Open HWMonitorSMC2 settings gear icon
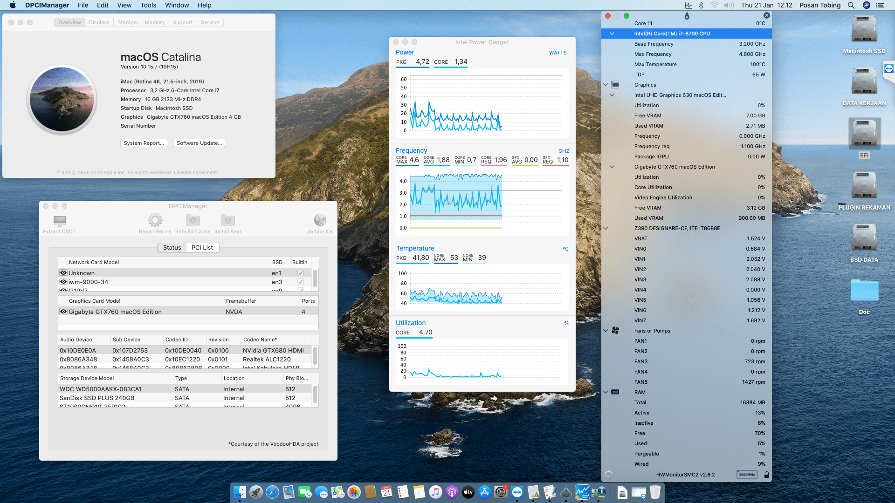Viewport: 895px width, 503px height. [609, 475]
